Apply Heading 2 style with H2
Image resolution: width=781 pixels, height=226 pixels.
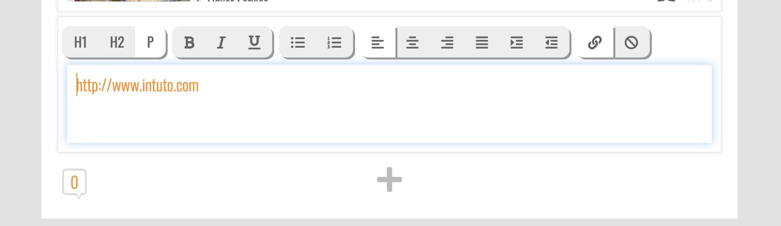pos(117,42)
